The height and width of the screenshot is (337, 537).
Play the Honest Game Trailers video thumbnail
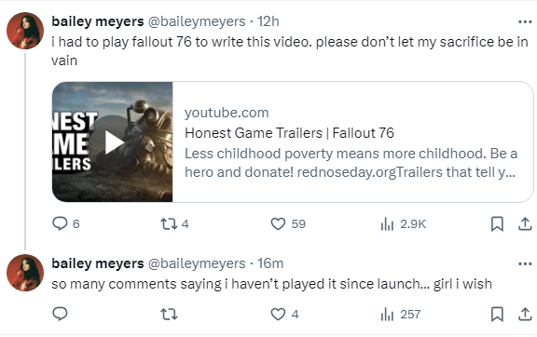[113, 142]
